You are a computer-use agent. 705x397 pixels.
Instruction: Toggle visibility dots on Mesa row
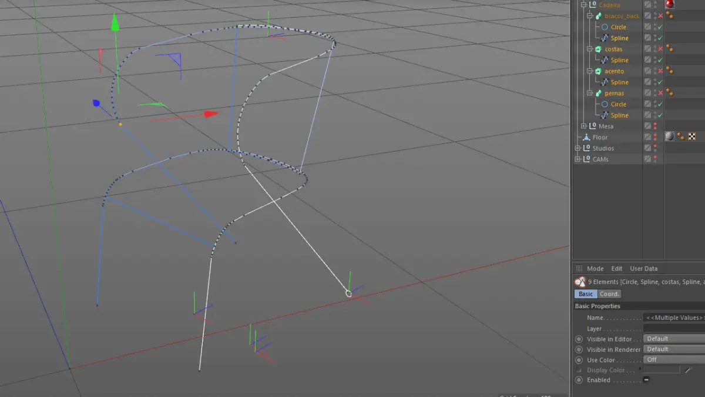click(655, 126)
